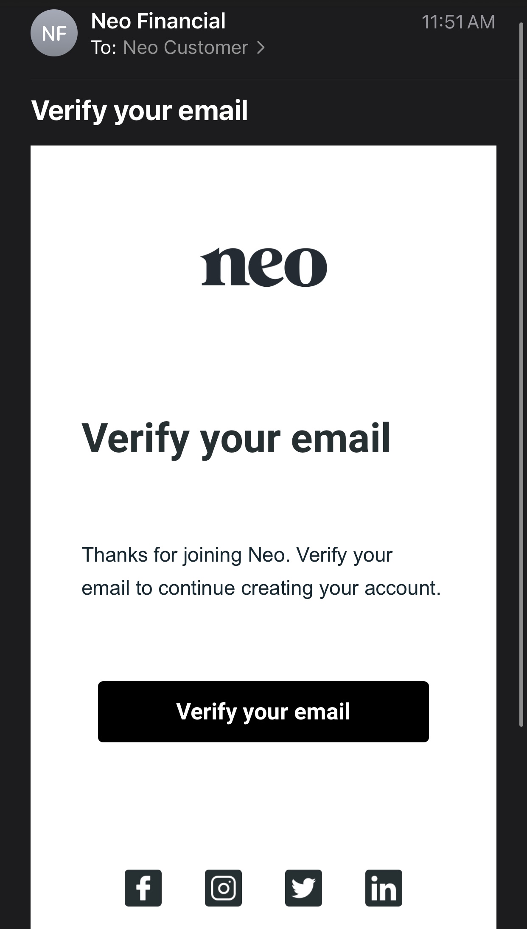
Task: Tap the Verify your email subject line
Action: (x=140, y=111)
